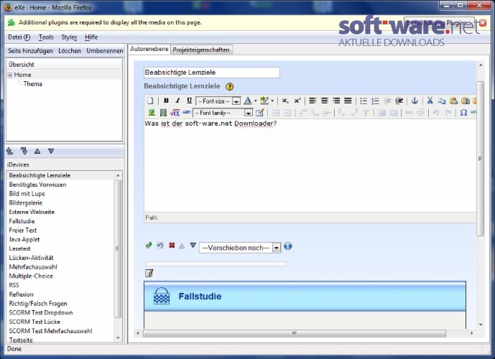Click the iDevice title input field
The image size is (495, 359).
coord(211,73)
